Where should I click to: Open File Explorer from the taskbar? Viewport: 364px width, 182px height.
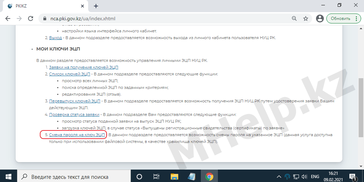[174, 177]
